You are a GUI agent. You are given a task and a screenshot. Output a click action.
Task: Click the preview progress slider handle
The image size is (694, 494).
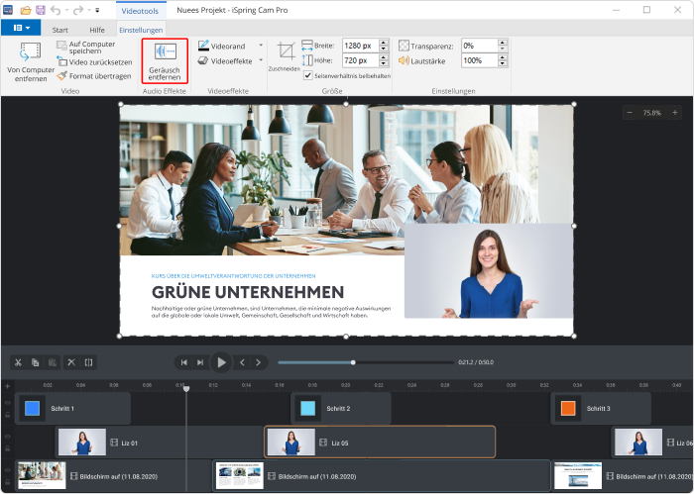click(353, 362)
